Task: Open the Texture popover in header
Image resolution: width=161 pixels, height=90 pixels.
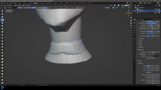Action: pyautogui.click(x=57, y=8)
